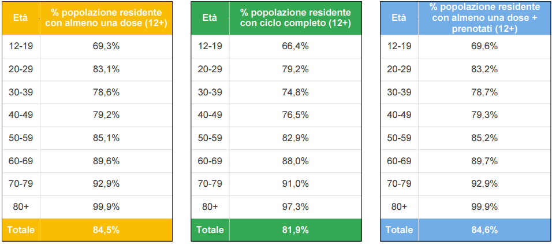Select the blue Totale value 84,6%
Image resolution: width=552 pixels, height=244 pixels.
tap(484, 230)
